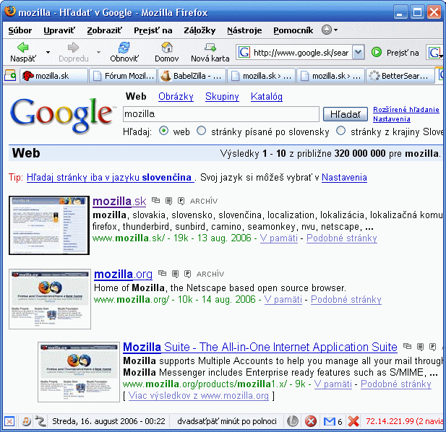
Task: Go back with the Naspäť arrow
Action: [23, 52]
